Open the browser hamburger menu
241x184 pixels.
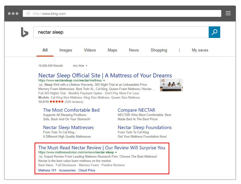[228, 13]
